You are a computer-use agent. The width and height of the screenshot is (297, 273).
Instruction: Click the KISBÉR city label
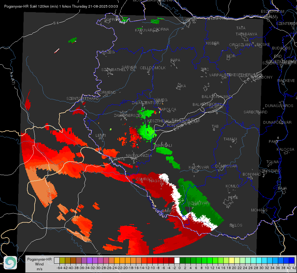click(213, 43)
